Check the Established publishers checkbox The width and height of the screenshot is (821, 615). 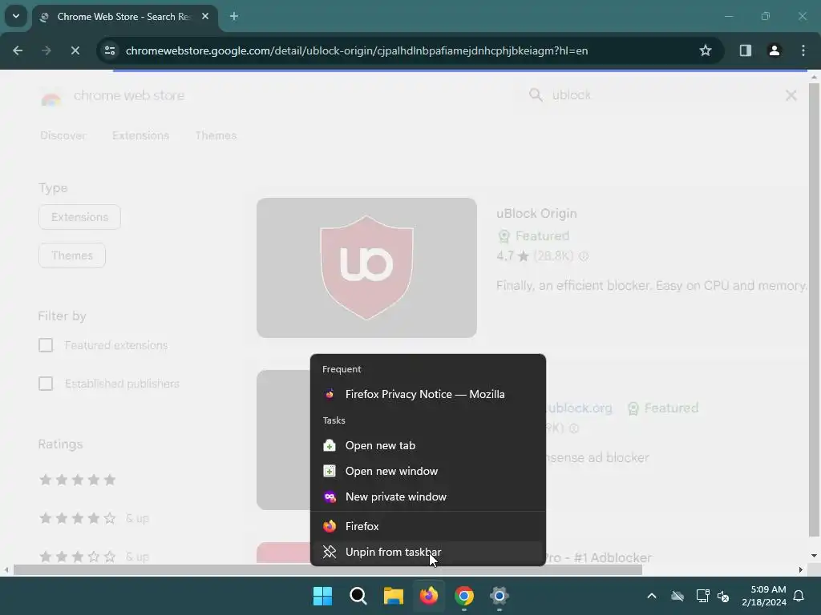click(x=46, y=384)
